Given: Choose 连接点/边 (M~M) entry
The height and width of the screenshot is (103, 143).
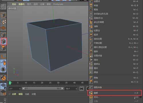Looking at the screenshot, I should pyautogui.click(x=116, y=18).
